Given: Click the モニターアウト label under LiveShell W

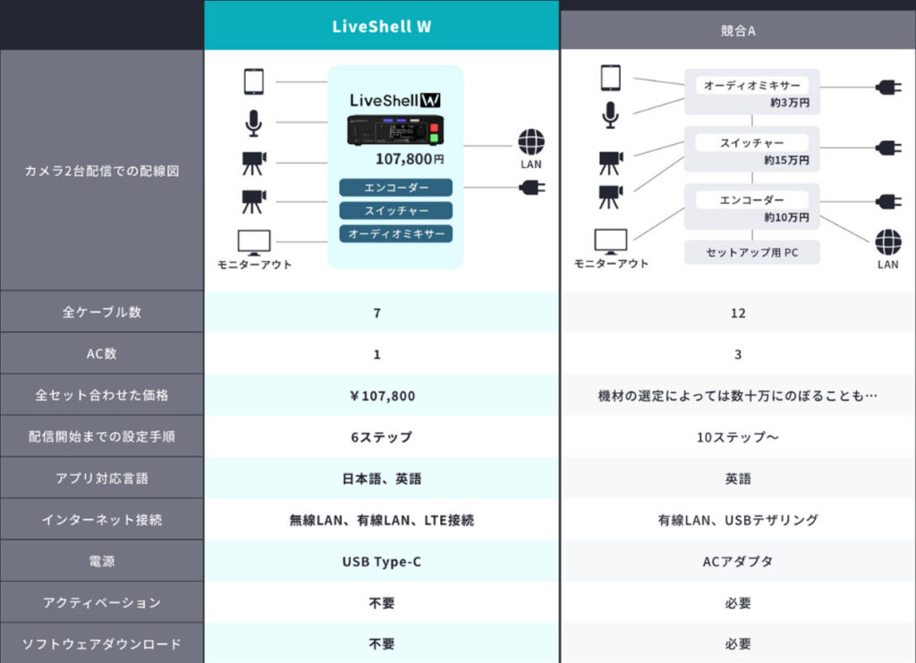Looking at the screenshot, I should pyautogui.click(x=254, y=264).
